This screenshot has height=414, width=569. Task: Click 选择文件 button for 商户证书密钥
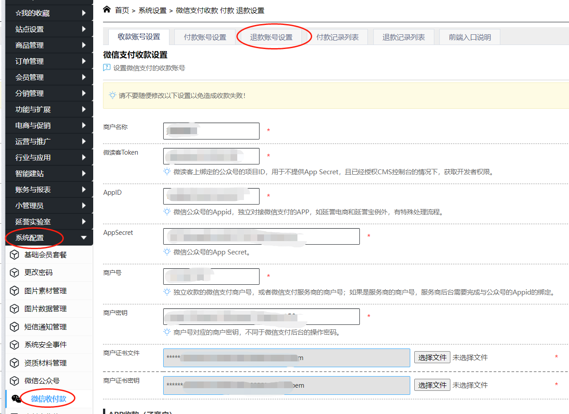(433, 385)
